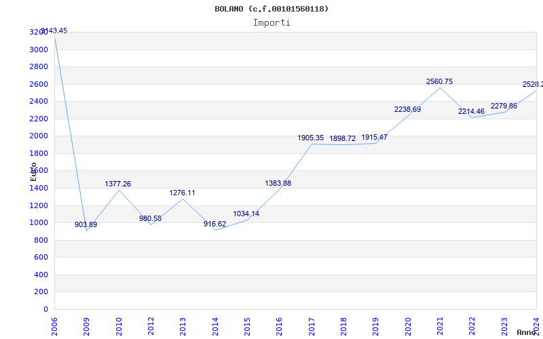The width and height of the screenshot is (543, 339).
Task: Select the 1383.88 data label
Action: (x=278, y=183)
